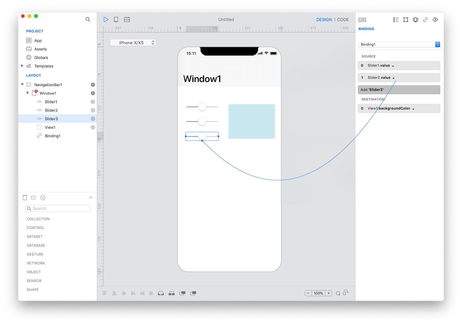Open the Binding1 selector dropdown
This screenshot has width=462, height=325.
[399, 44]
